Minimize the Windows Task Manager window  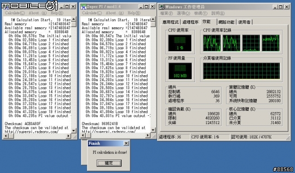[275, 7]
